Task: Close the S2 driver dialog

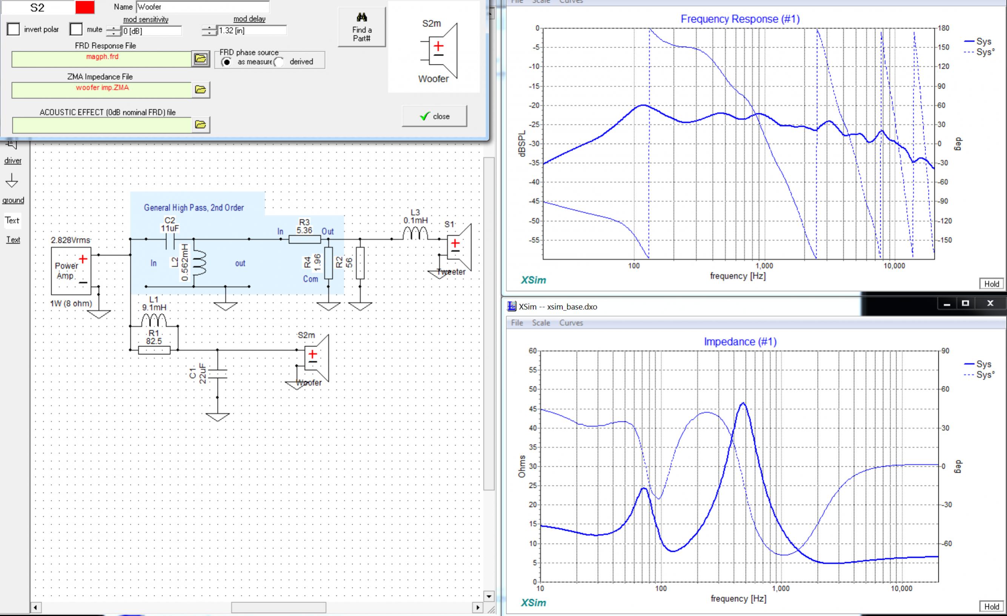Action: 434,117
